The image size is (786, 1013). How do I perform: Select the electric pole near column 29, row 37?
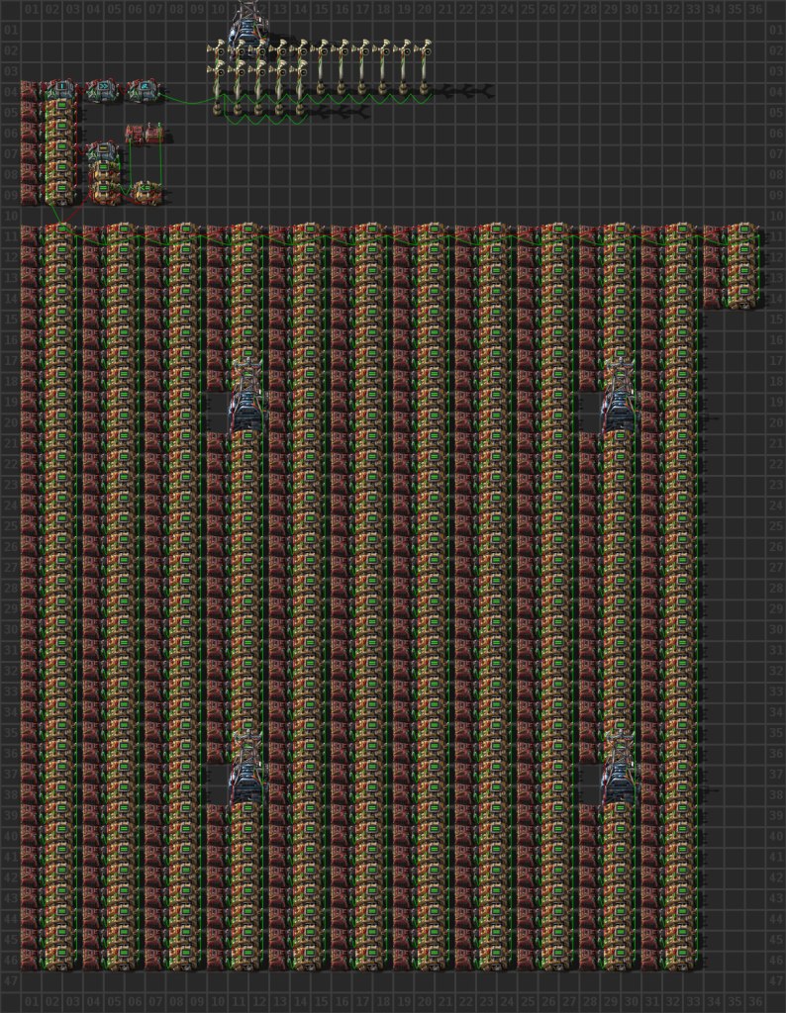point(620,768)
